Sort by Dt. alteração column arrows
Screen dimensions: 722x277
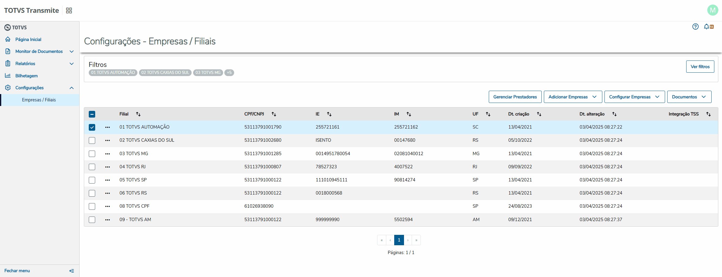coord(614,114)
